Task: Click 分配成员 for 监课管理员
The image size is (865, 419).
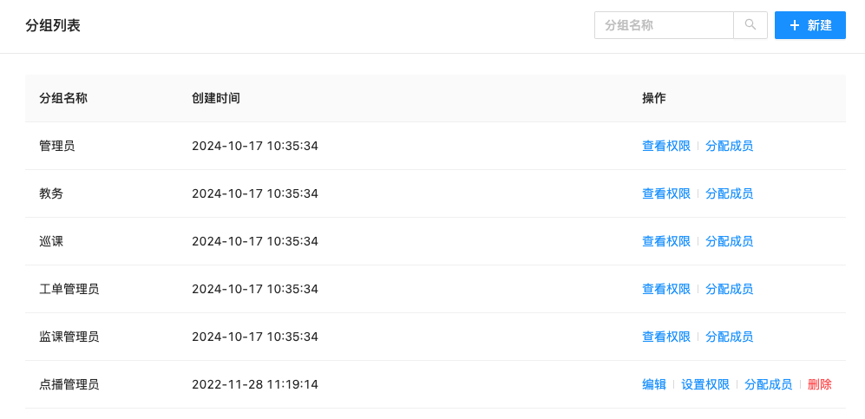Action: 730,337
